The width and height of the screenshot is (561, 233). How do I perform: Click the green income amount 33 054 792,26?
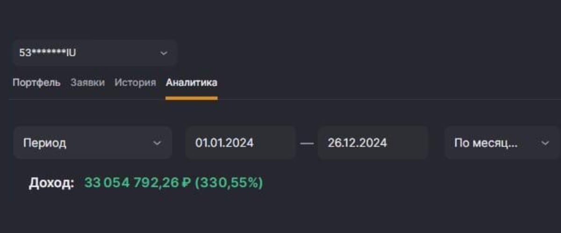point(131,183)
